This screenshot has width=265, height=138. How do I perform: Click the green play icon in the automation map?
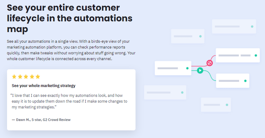pos(200,70)
